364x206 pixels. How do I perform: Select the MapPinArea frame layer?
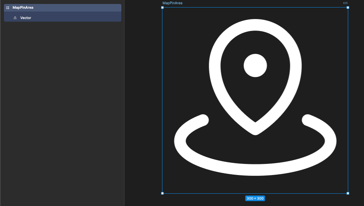[x=63, y=8]
